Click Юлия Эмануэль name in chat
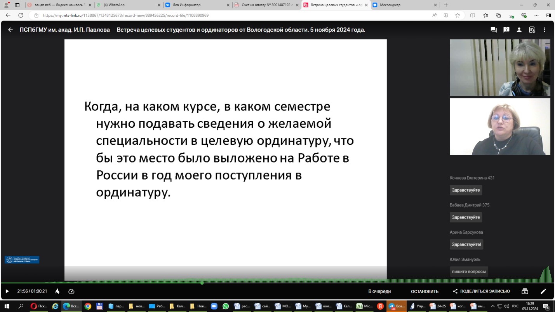This screenshot has width=555, height=312. 465,260
